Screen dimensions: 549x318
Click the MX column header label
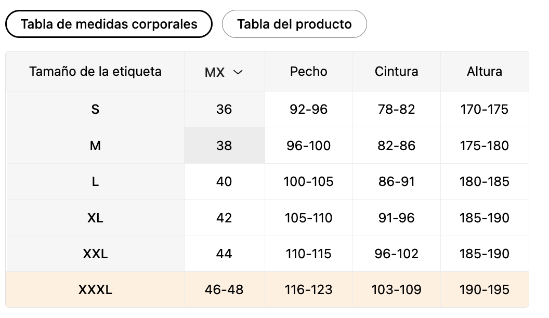click(215, 72)
